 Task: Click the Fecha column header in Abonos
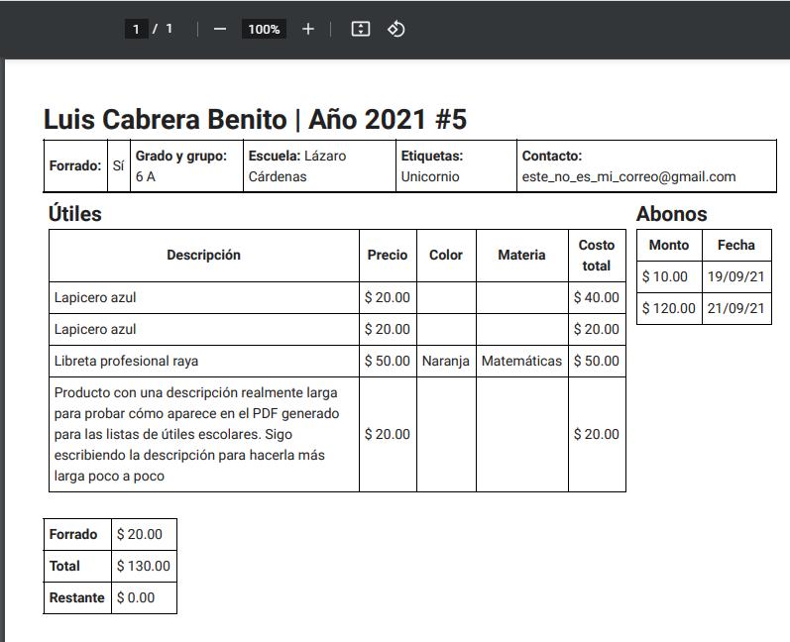[x=736, y=246]
